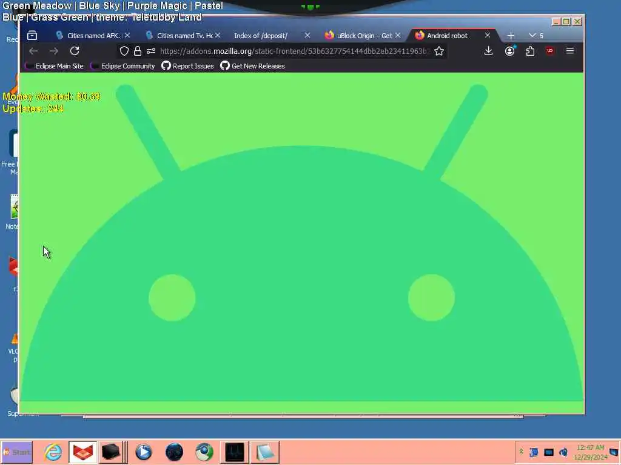Open the tracking protection shield icon
The width and height of the screenshot is (621, 465).
pos(124,51)
